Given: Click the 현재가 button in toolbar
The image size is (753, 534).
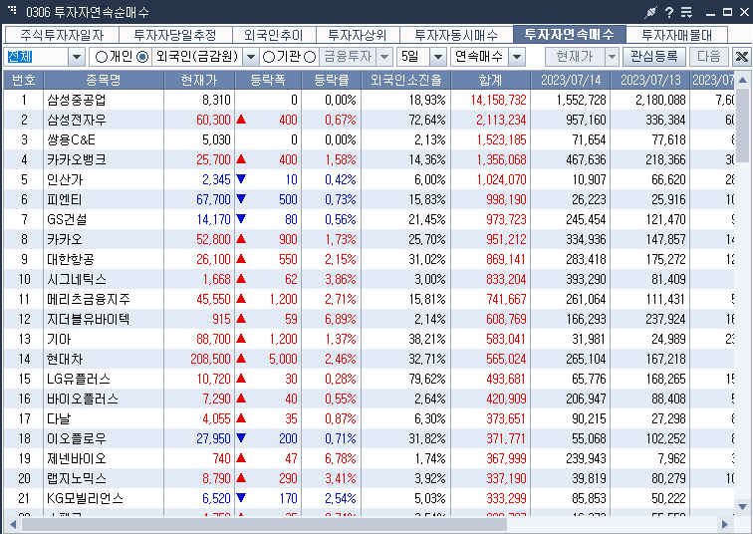Looking at the screenshot, I should click(x=575, y=57).
